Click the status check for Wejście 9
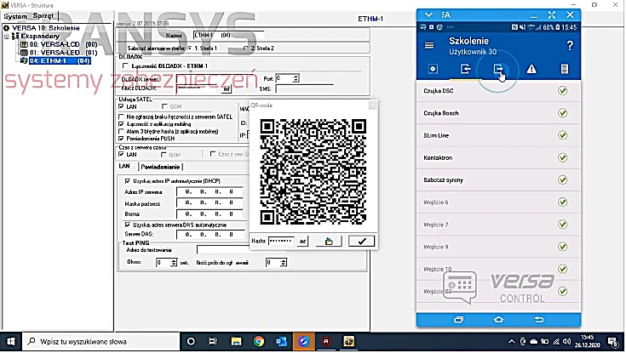 tap(562, 247)
